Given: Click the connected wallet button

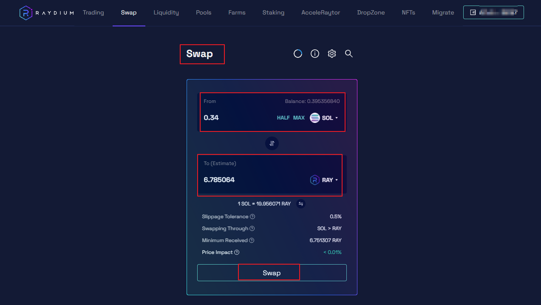Looking at the screenshot, I should tap(493, 12).
